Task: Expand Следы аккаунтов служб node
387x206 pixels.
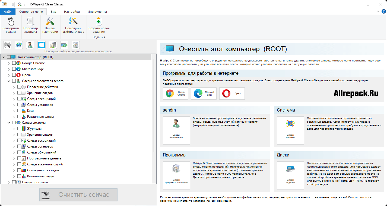Action: (14, 164)
